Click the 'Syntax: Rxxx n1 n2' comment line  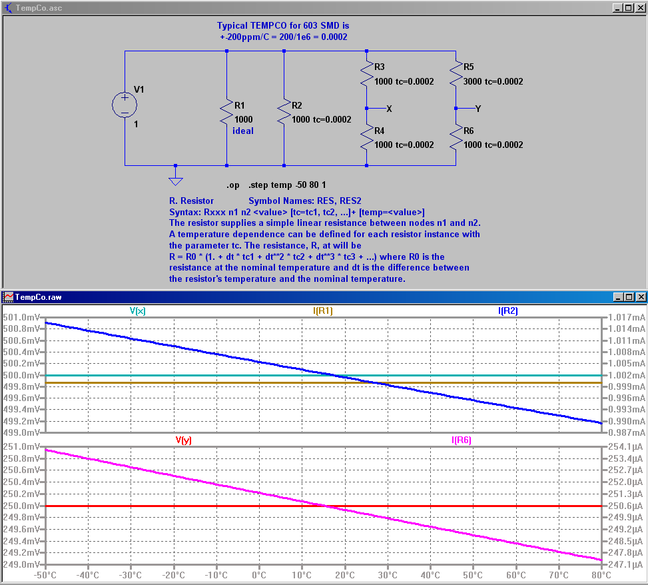pyautogui.click(x=297, y=212)
